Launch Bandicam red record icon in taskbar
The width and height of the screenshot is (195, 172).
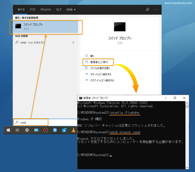point(46,130)
